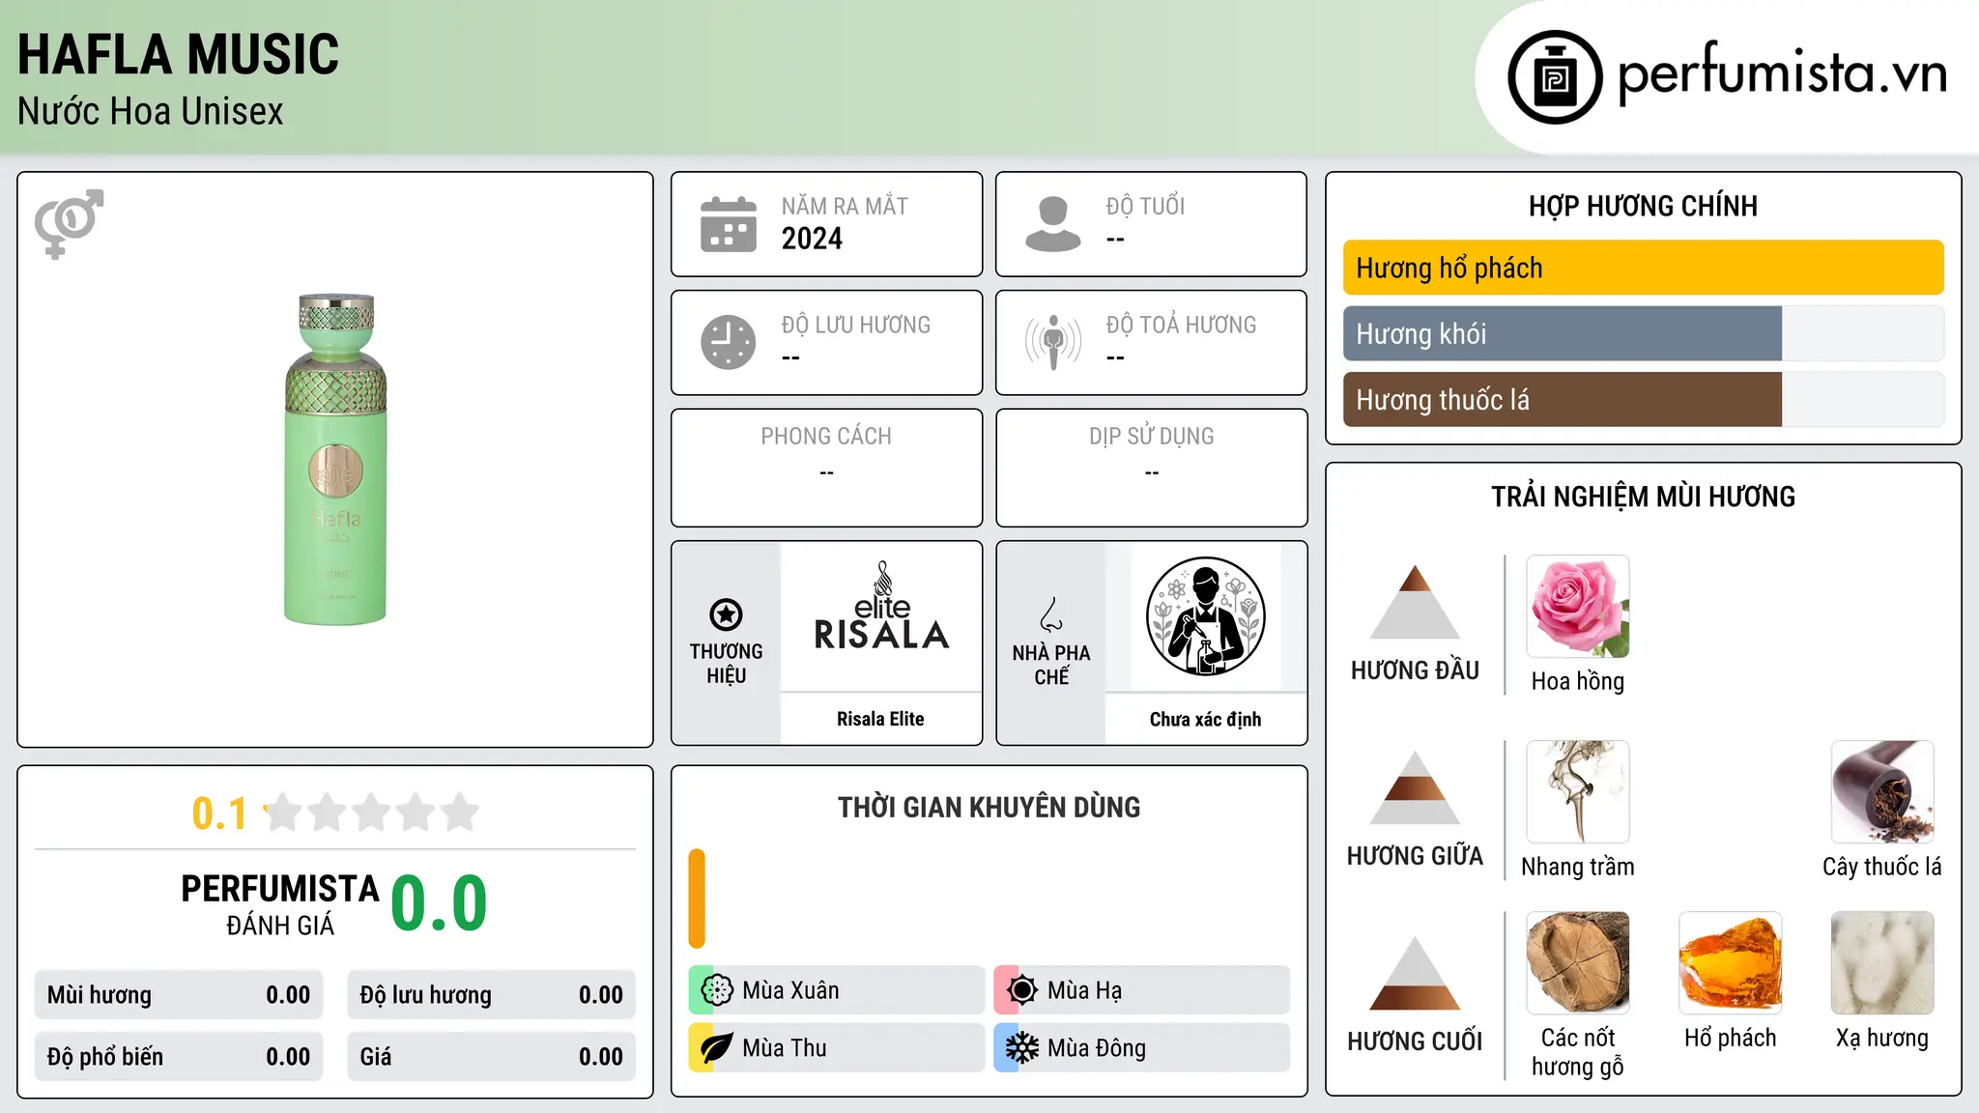
Task: Select the Cây thuốc lá note image
Action: click(1882, 792)
